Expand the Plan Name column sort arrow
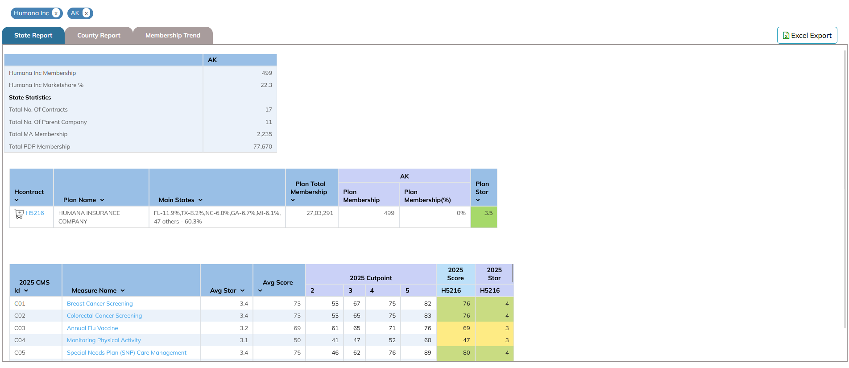Viewport: 849px width, 368px height. pyautogui.click(x=102, y=200)
